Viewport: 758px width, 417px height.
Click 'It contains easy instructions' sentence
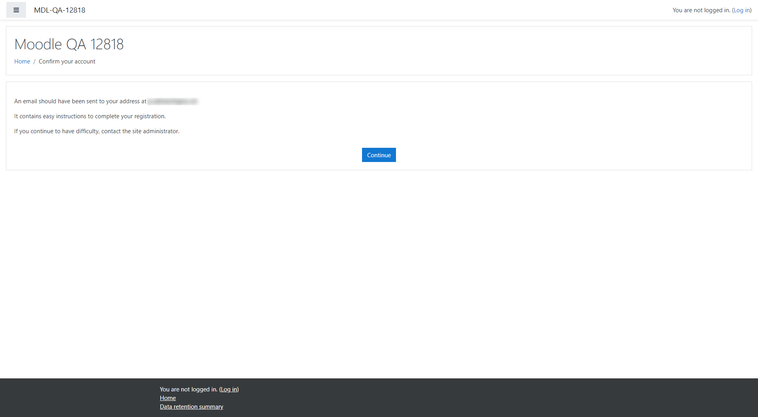click(90, 116)
